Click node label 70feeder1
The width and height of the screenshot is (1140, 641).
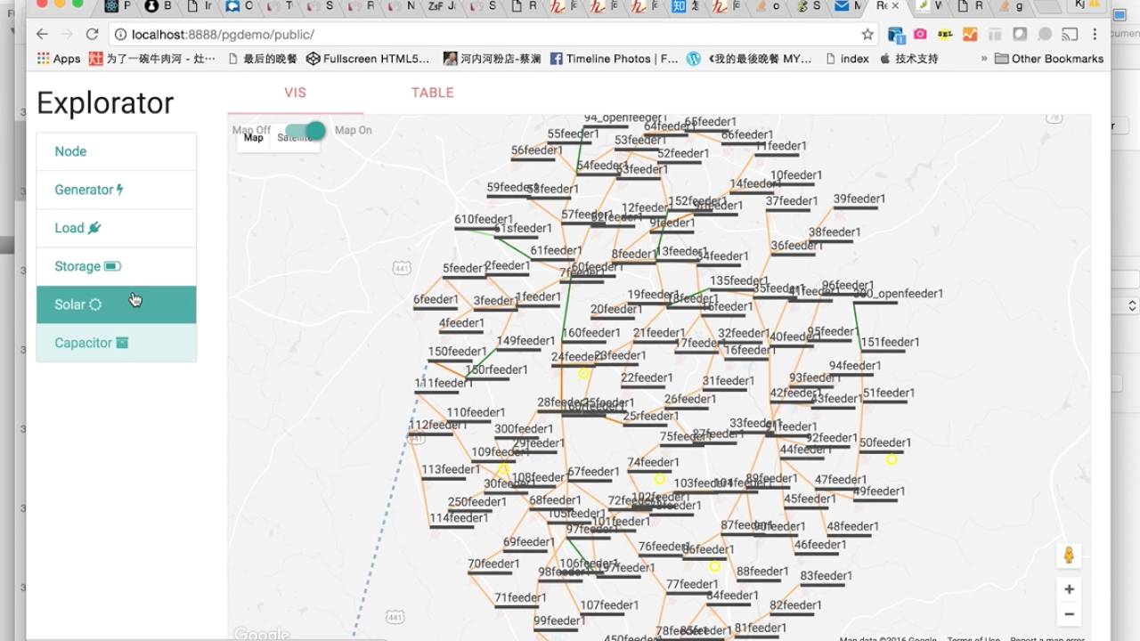tap(493, 564)
